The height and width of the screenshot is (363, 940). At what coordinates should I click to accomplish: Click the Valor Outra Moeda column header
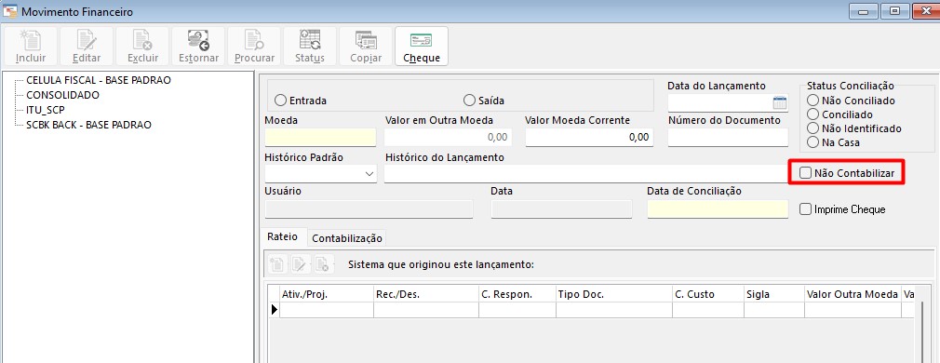pyautogui.click(x=853, y=294)
